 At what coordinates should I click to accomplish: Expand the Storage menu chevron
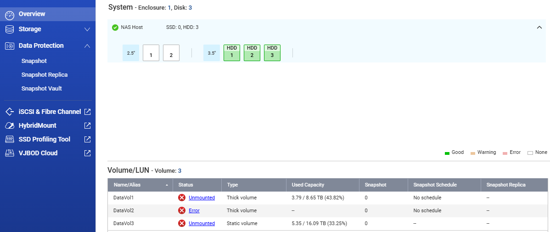(87, 29)
